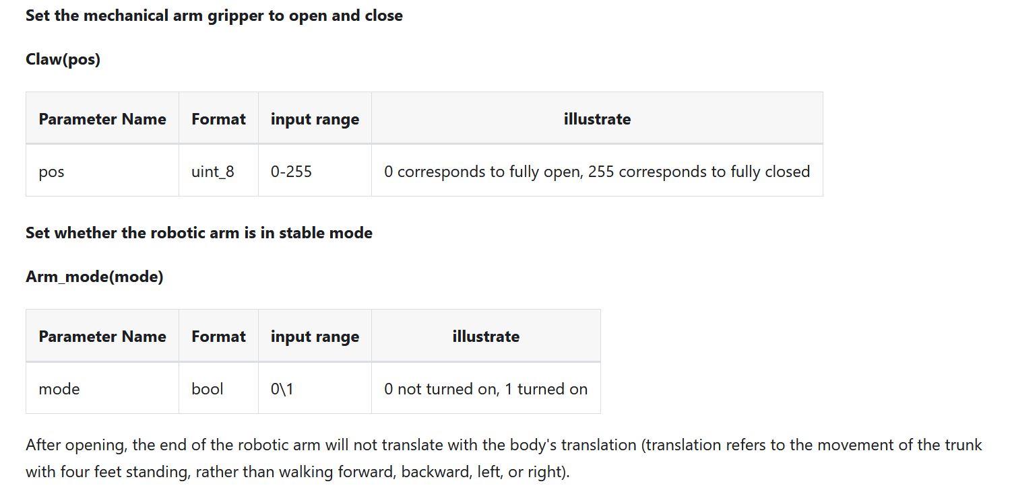Click '0 not turned on, 1 turned on' cell

point(486,389)
